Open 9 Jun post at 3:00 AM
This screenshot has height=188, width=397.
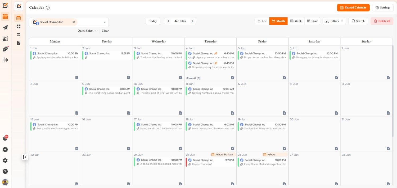click(107, 91)
